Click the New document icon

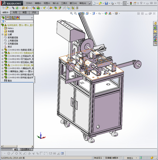pos(94,3)
